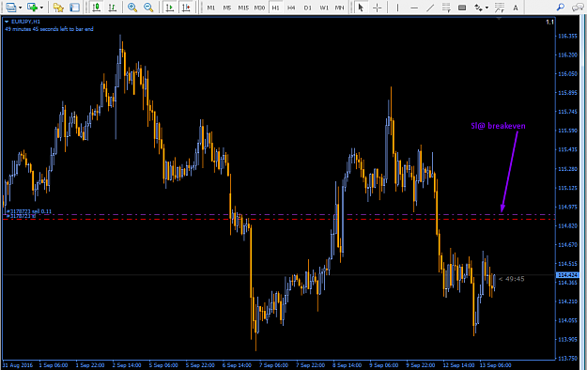Viewport: 587px width, 370px height.
Task: Click the '9 Sep 22:00' time axis label
Action: (x=421, y=365)
